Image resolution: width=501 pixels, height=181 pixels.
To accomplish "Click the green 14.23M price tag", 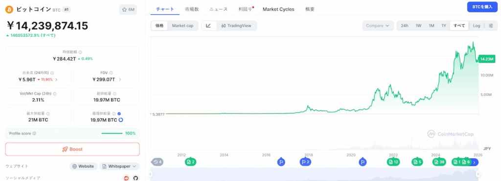I will click(487, 59).
